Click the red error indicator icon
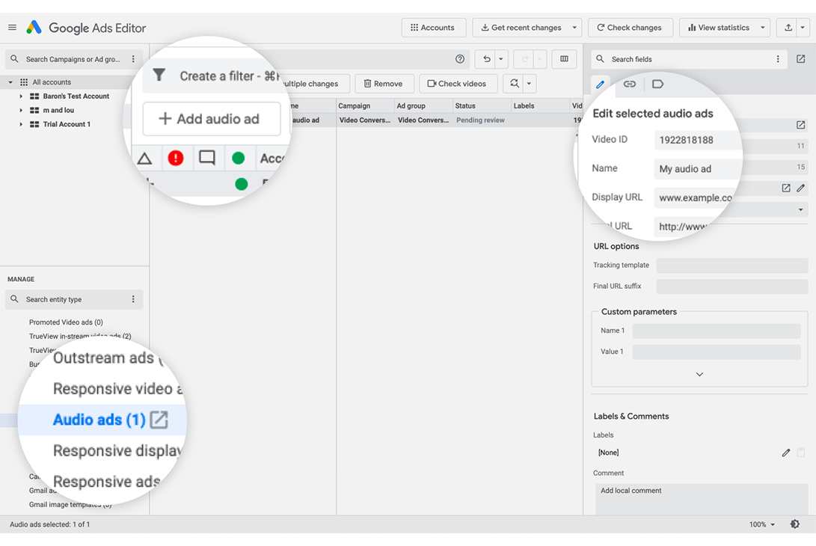This screenshot has width=816, height=546. click(x=176, y=158)
